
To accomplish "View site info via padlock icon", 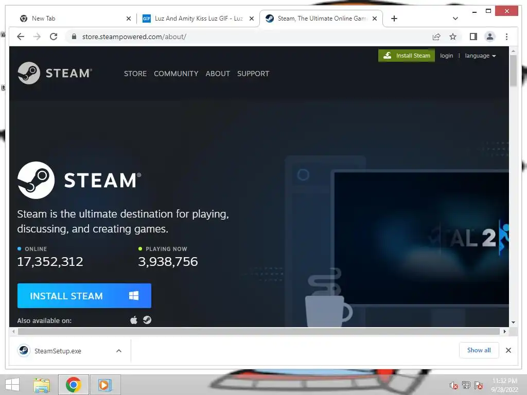I will pos(74,37).
